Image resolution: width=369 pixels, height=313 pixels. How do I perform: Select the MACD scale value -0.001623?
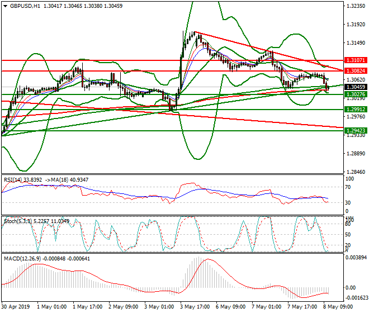357,298
